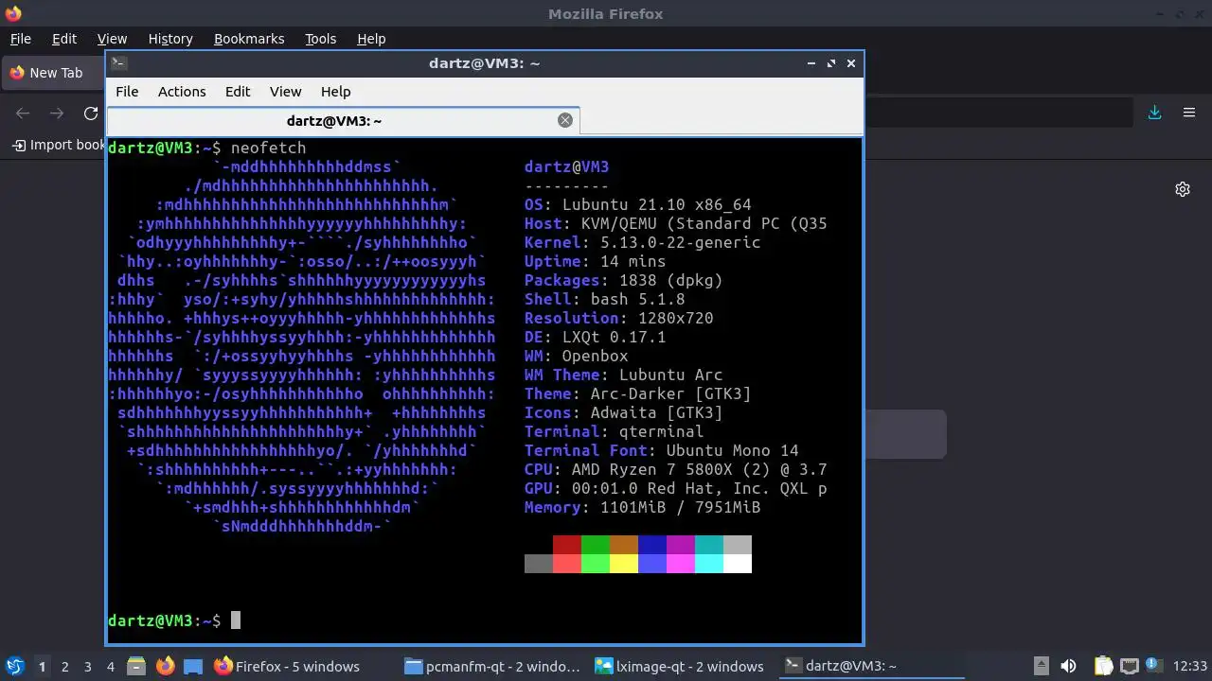Viewport: 1212px width, 681px height.
Task: Click the OS: Lubuntu 21.10 x86_64 line
Action: (x=638, y=204)
